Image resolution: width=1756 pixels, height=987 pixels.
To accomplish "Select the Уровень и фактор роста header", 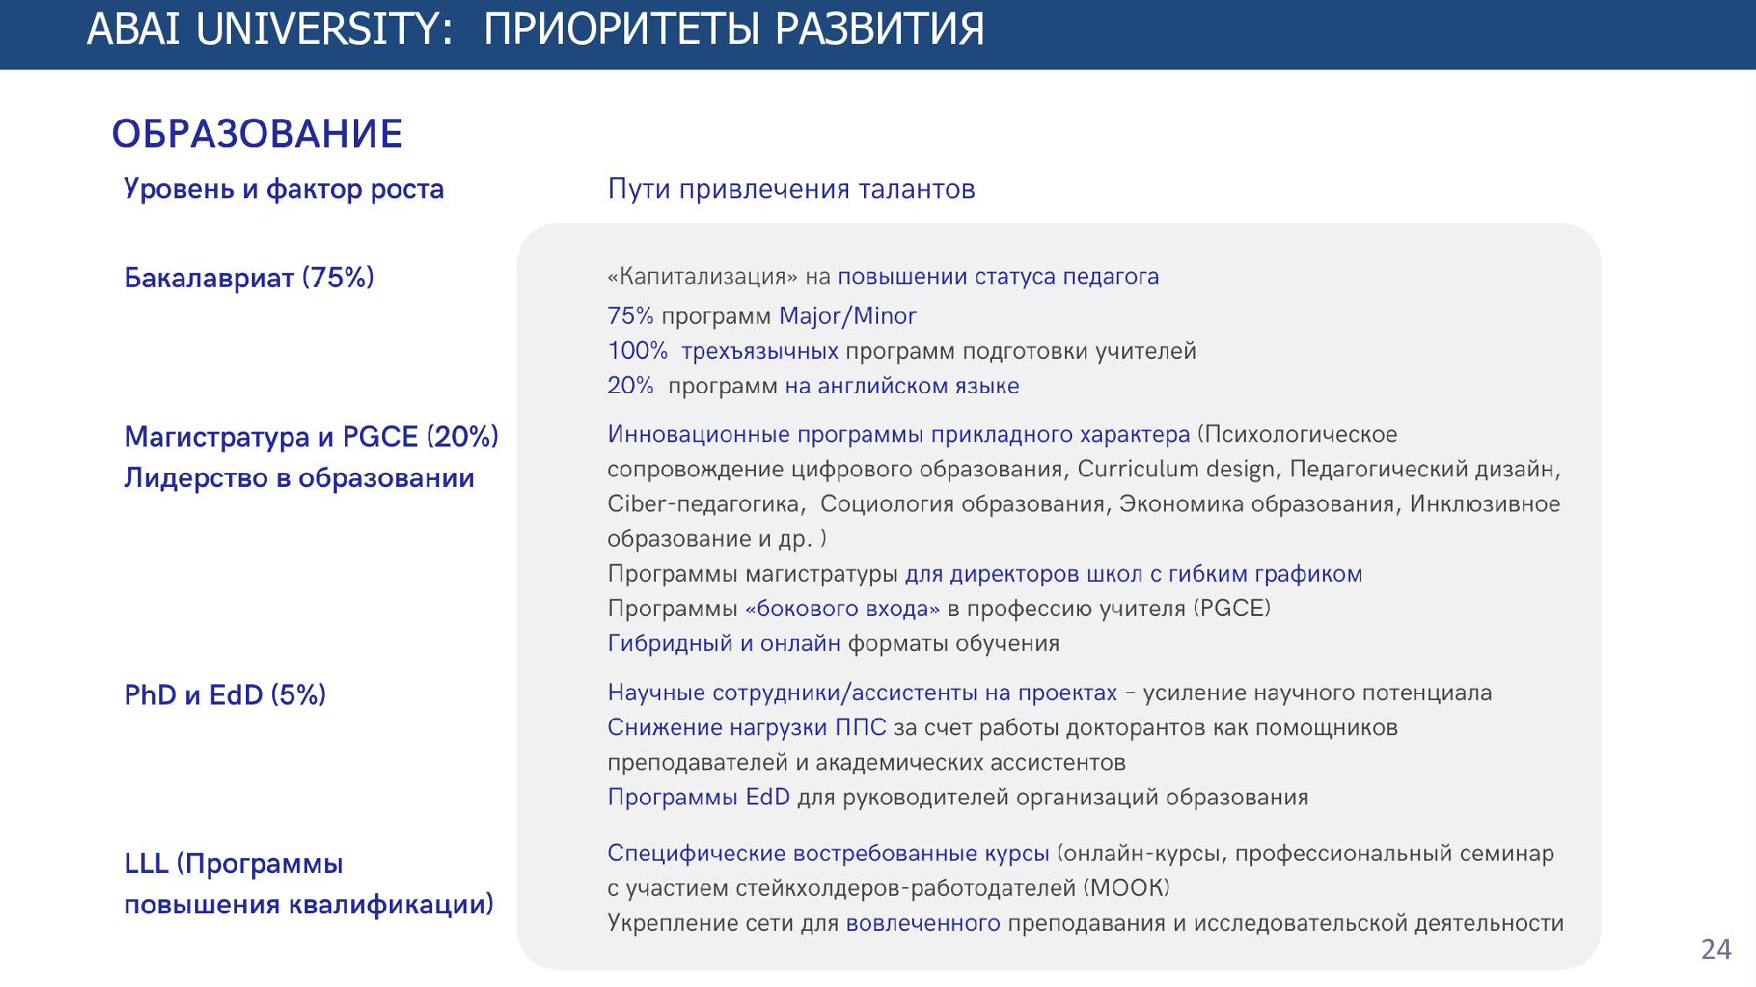I will (284, 190).
